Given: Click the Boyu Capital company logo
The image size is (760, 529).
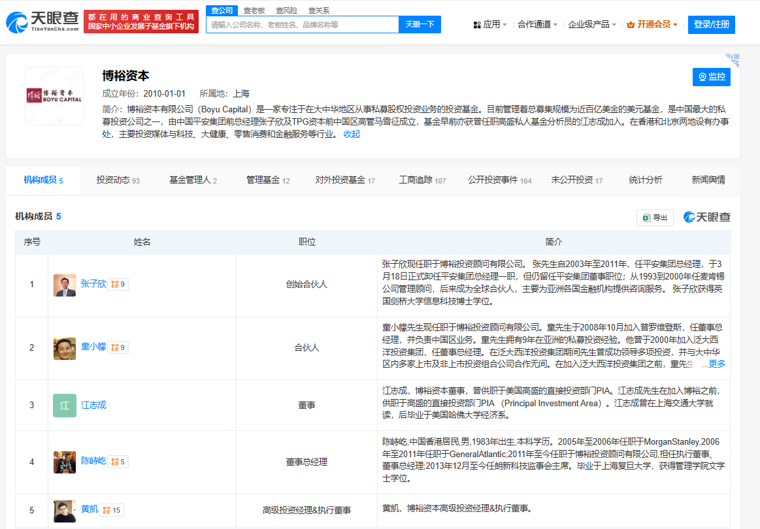Looking at the screenshot, I should (54, 95).
